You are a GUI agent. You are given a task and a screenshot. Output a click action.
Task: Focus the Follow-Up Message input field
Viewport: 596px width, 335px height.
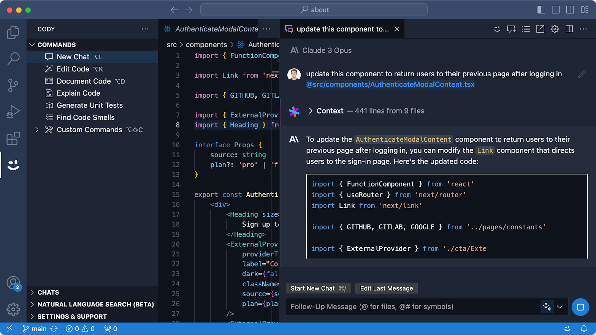414,307
